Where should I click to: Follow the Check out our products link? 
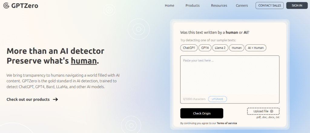(28, 99)
